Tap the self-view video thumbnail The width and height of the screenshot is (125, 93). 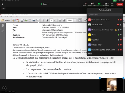(111, 85)
